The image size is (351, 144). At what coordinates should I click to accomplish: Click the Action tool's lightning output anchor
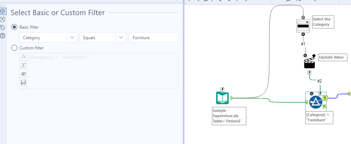(310, 72)
